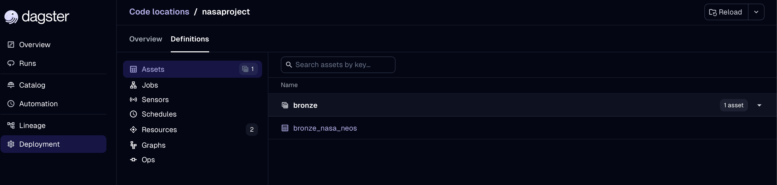Viewport: 777px width, 185px height.
Task: Switch to the Overview tab
Action: 145,39
